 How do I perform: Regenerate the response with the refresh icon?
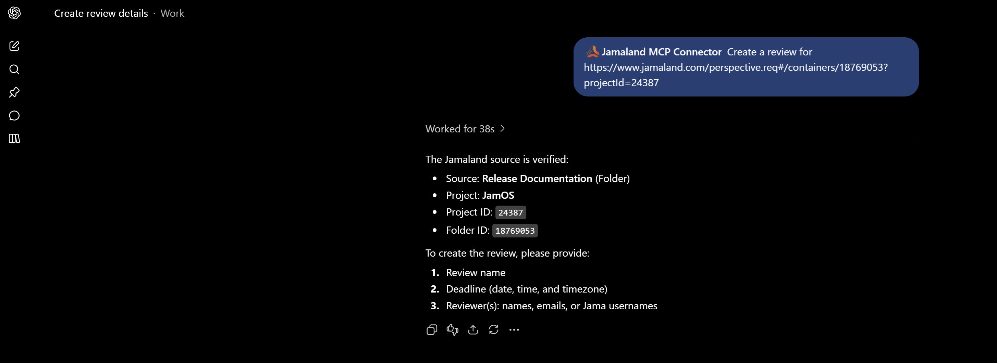tap(493, 329)
